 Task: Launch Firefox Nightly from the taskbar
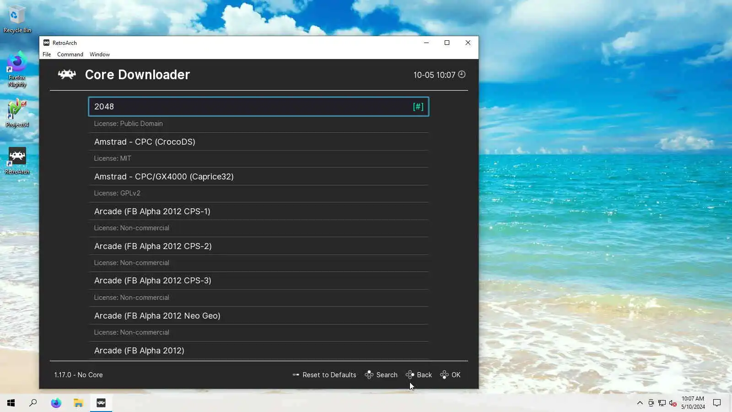[56, 403]
